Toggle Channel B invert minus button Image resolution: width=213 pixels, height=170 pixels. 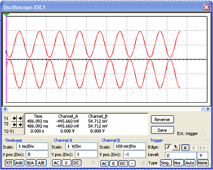(x=132, y=163)
